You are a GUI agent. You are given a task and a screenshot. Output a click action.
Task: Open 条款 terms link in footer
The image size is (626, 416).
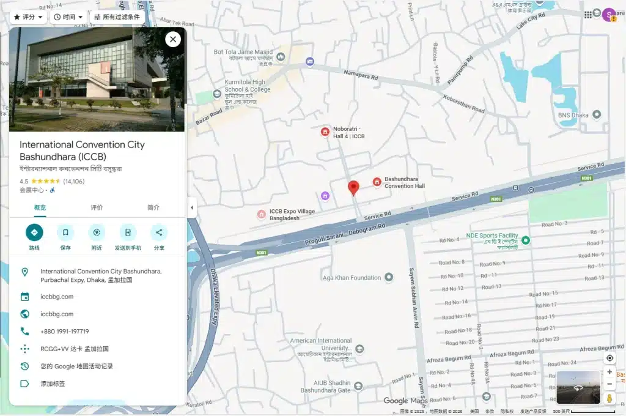click(490, 411)
